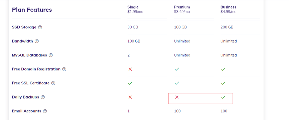Click the SSD Storage feature label

point(24,27)
